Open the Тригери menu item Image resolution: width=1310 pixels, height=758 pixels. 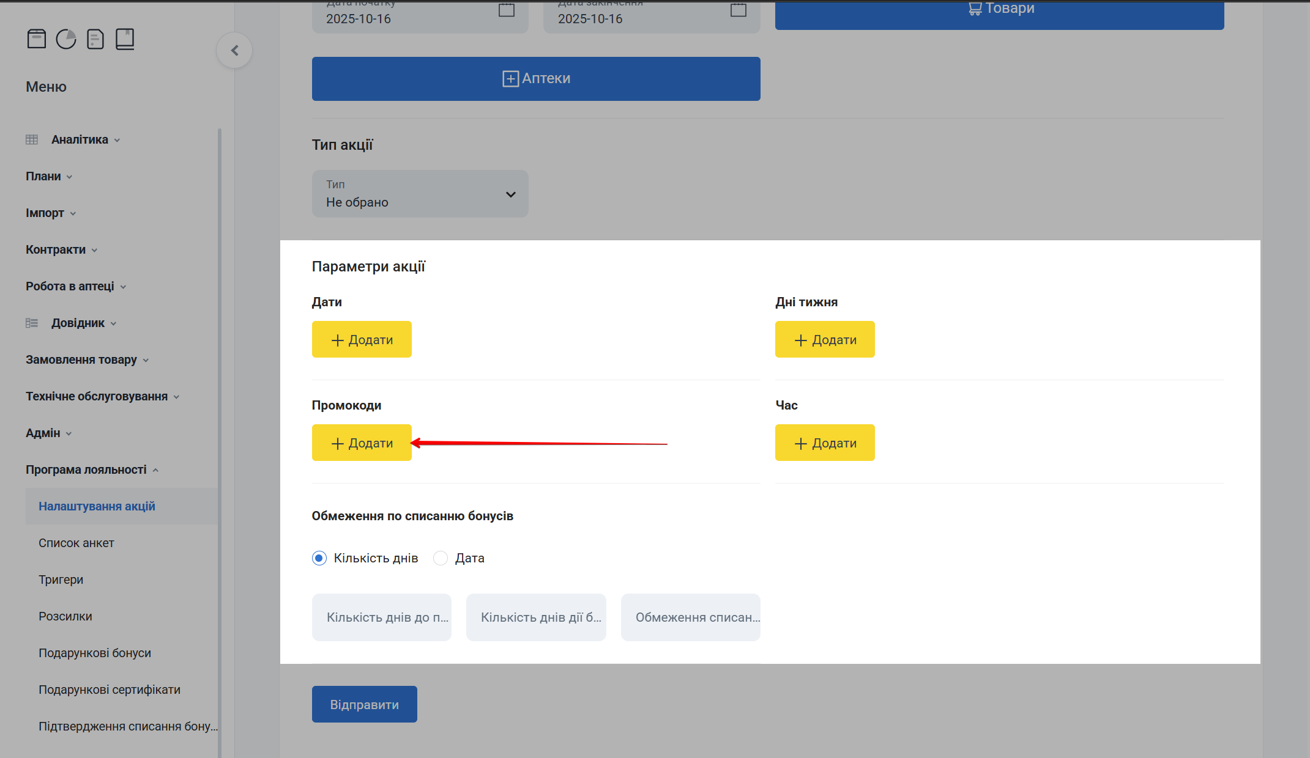[61, 580]
